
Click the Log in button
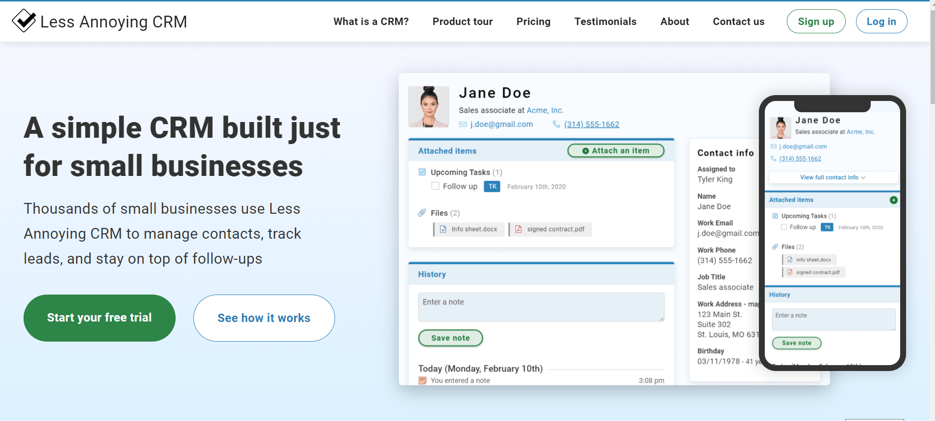[x=881, y=22]
